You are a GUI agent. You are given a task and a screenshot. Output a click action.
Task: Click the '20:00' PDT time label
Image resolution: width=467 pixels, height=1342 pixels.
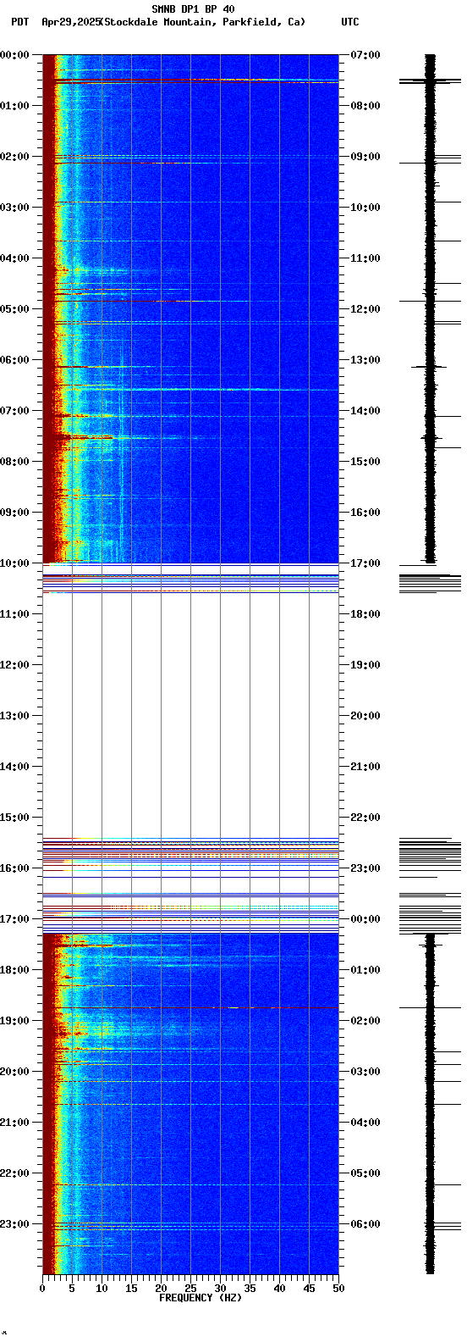point(14,1072)
